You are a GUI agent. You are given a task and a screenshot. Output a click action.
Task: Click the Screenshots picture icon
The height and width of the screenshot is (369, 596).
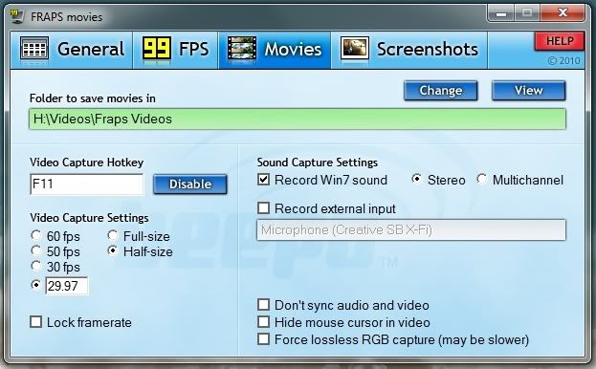(354, 48)
